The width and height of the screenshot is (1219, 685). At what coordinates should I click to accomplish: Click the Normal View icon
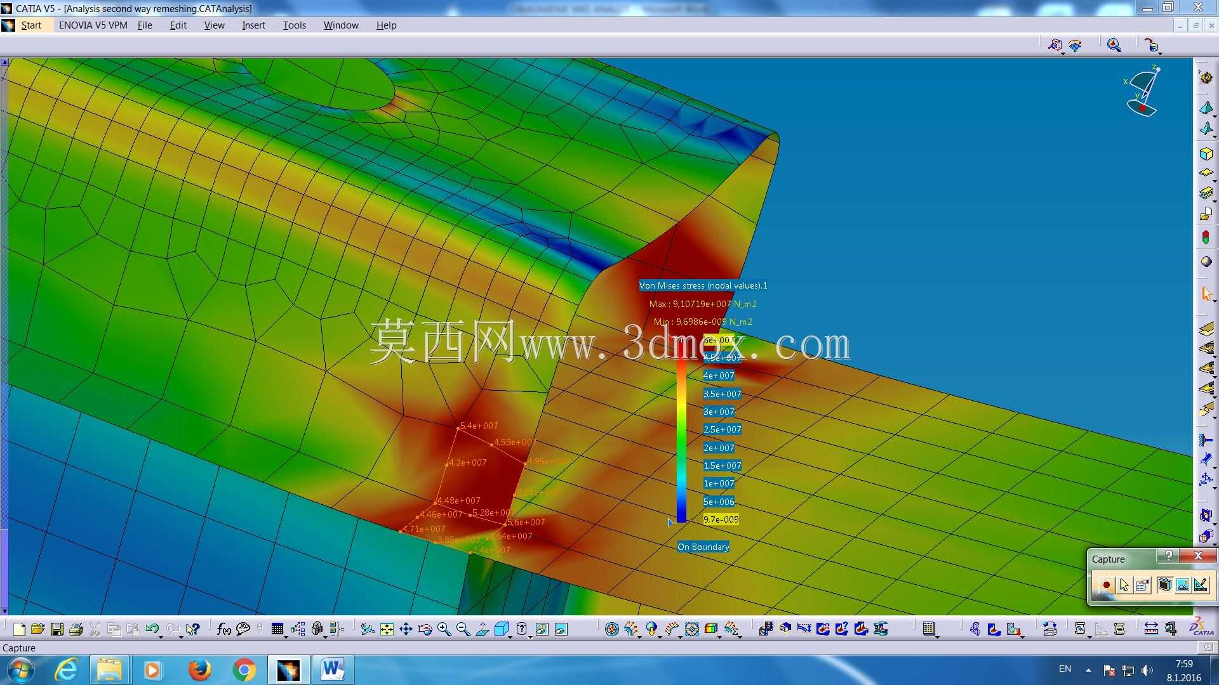tap(483, 629)
